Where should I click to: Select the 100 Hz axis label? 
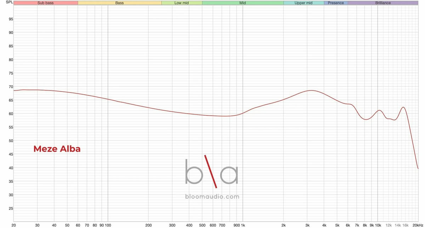(x=108, y=225)
